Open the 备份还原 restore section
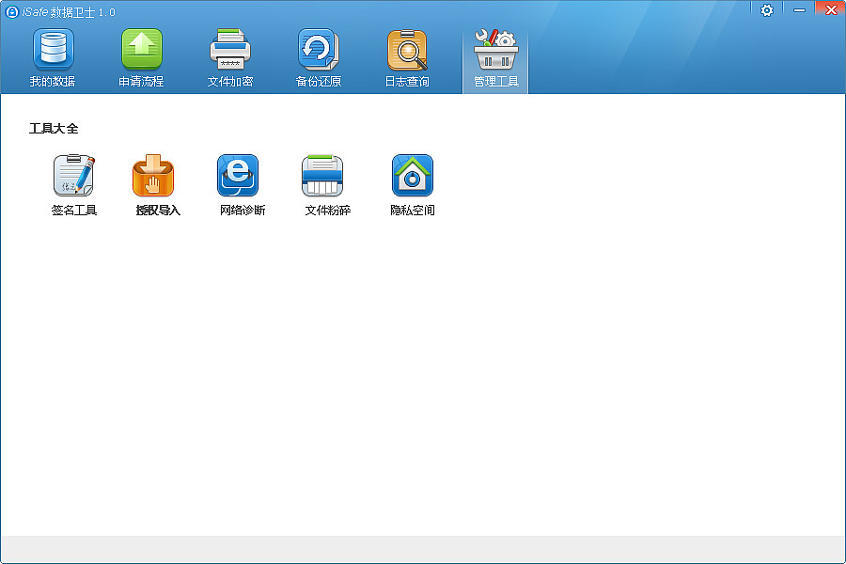Viewport: 846px width, 564px height. tap(319, 58)
